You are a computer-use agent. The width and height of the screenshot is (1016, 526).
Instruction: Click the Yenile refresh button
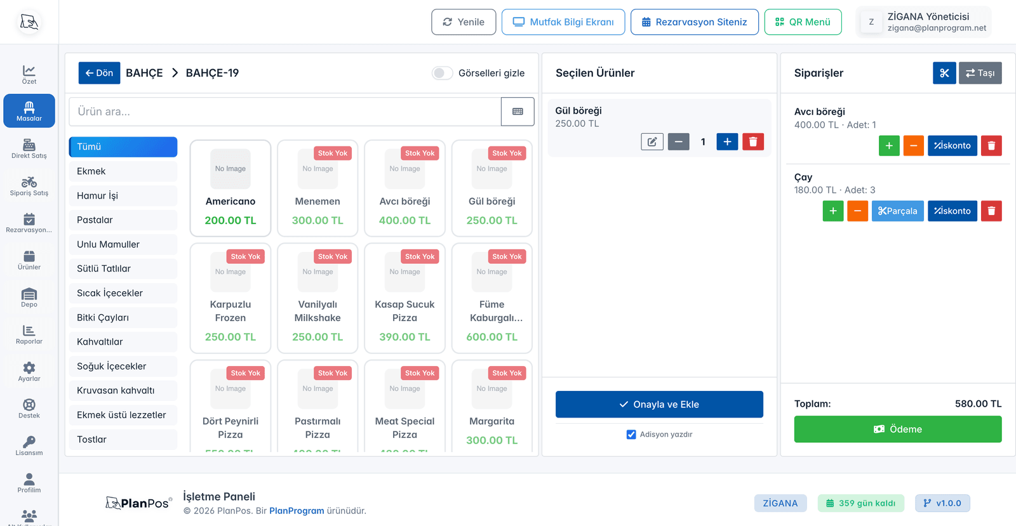pyautogui.click(x=464, y=22)
